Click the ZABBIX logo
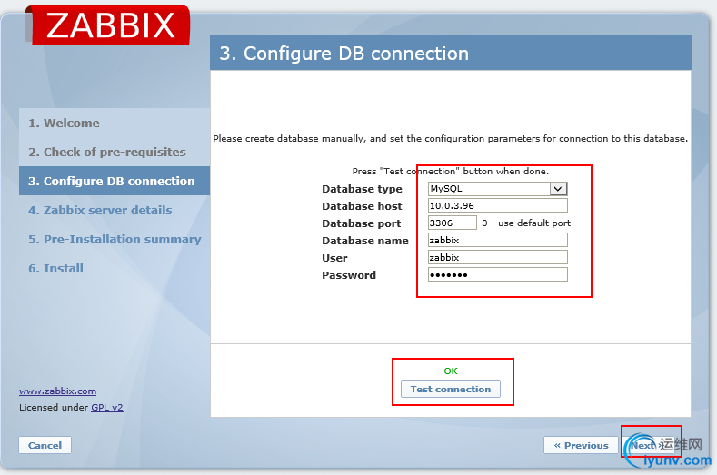 coord(108,25)
